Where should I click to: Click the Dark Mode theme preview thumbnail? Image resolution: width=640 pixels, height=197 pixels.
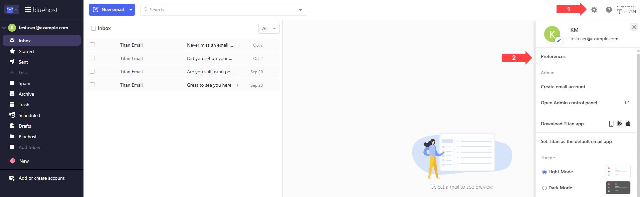[618, 188]
